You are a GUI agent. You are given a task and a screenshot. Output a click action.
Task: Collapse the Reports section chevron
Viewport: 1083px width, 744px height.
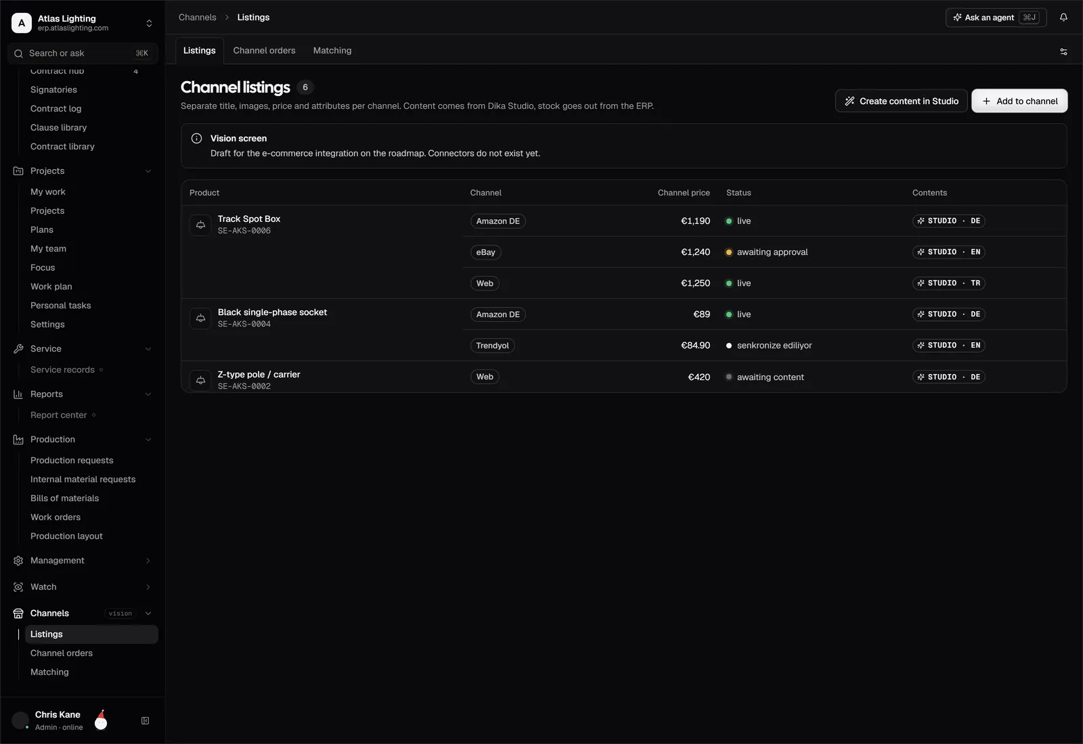click(x=148, y=394)
